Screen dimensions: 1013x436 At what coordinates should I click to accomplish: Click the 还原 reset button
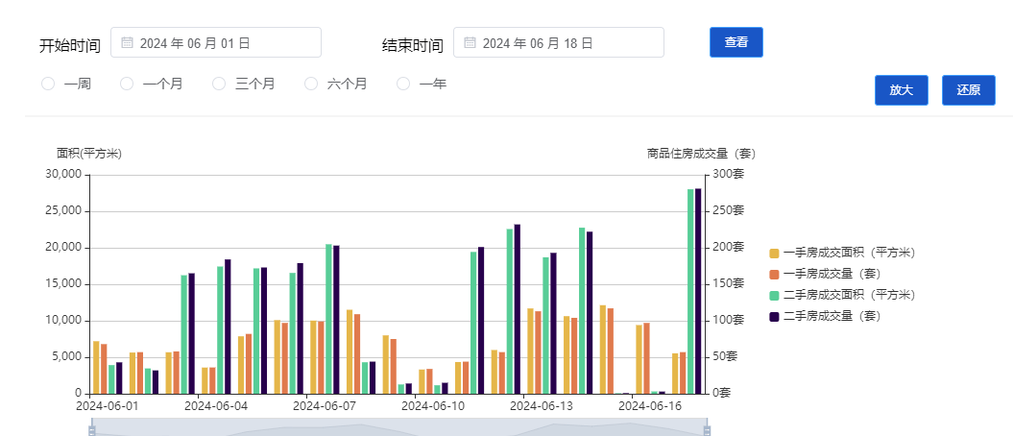pyautogui.click(x=968, y=90)
